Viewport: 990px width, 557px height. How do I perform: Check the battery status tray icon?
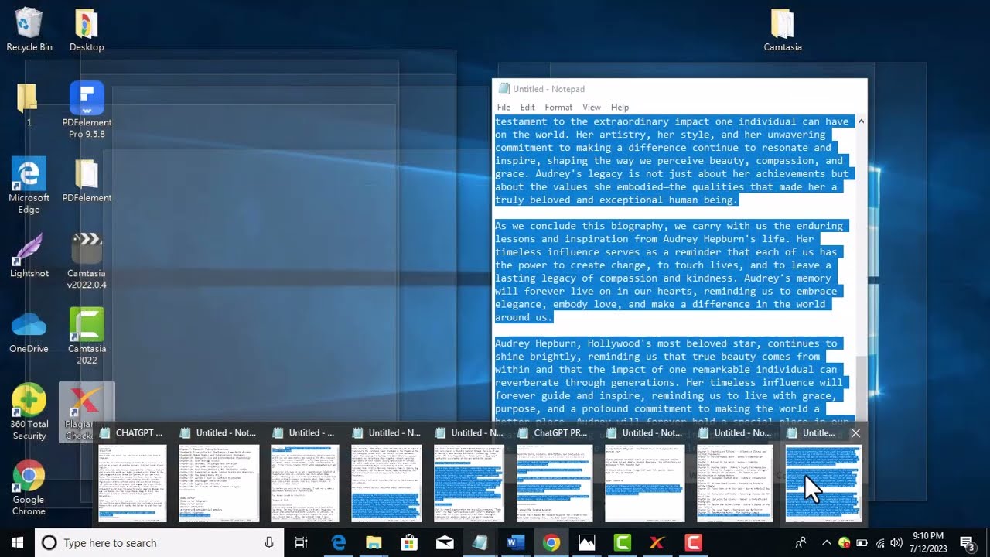(862, 543)
